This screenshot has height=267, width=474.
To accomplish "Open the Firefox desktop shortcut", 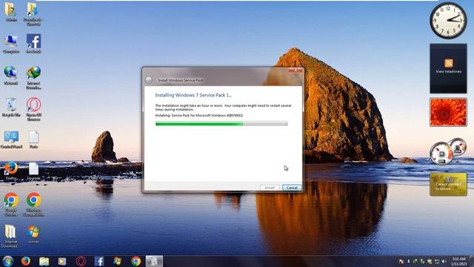I will 11,171.
